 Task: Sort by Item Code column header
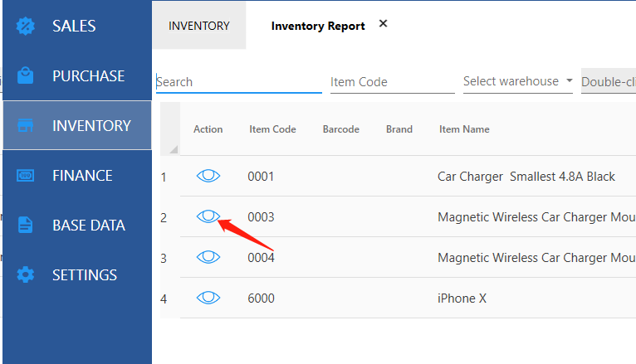click(x=272, y=129)
